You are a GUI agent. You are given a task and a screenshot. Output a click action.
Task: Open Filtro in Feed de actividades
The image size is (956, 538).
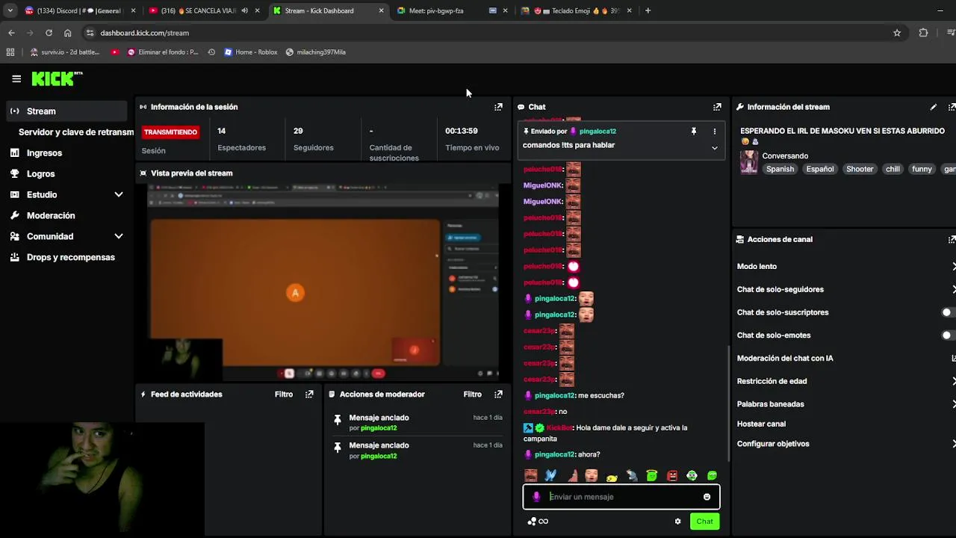click(284, 395)
